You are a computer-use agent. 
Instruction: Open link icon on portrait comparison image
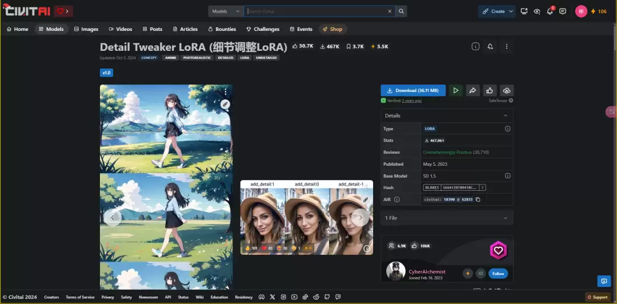click(x=366, y=199)
